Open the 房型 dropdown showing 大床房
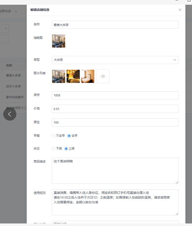192x226 pixels. pos(115,60)
